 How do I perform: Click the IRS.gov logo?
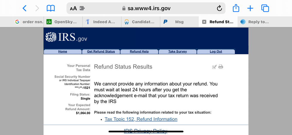pyautogui.click(x=66, y=37)
